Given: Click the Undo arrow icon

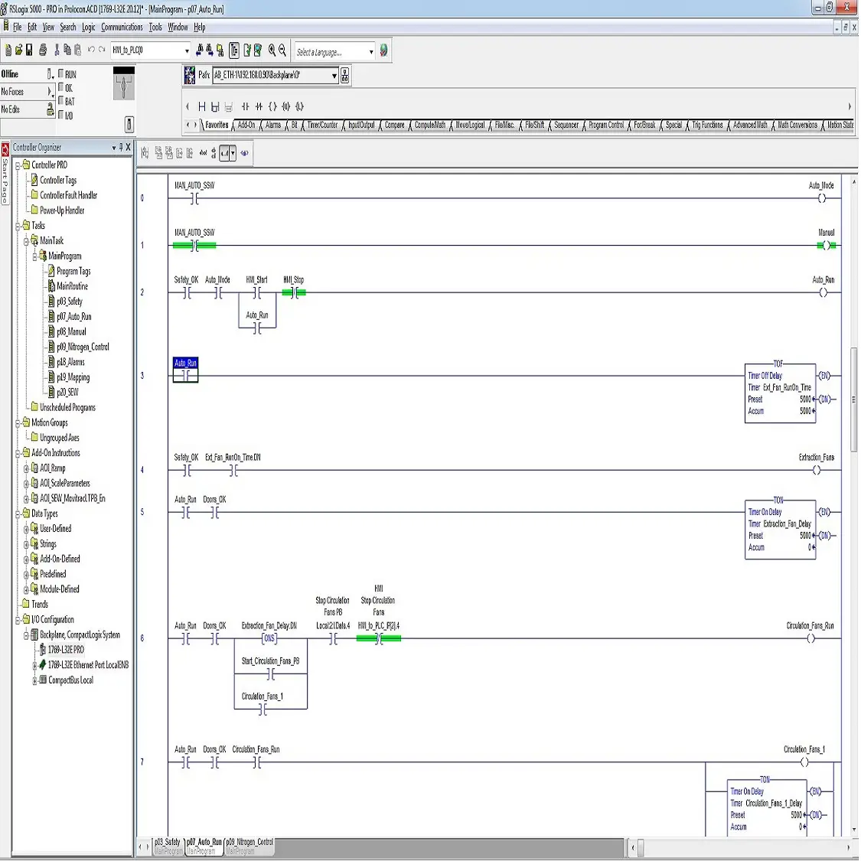Looking at the screenshot, I should 91,50.
